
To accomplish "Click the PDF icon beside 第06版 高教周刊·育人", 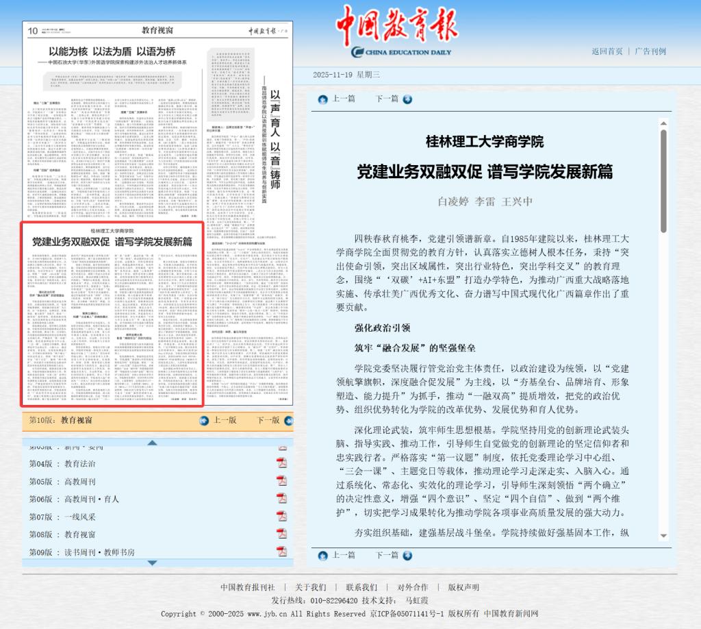I will point(281,499).
